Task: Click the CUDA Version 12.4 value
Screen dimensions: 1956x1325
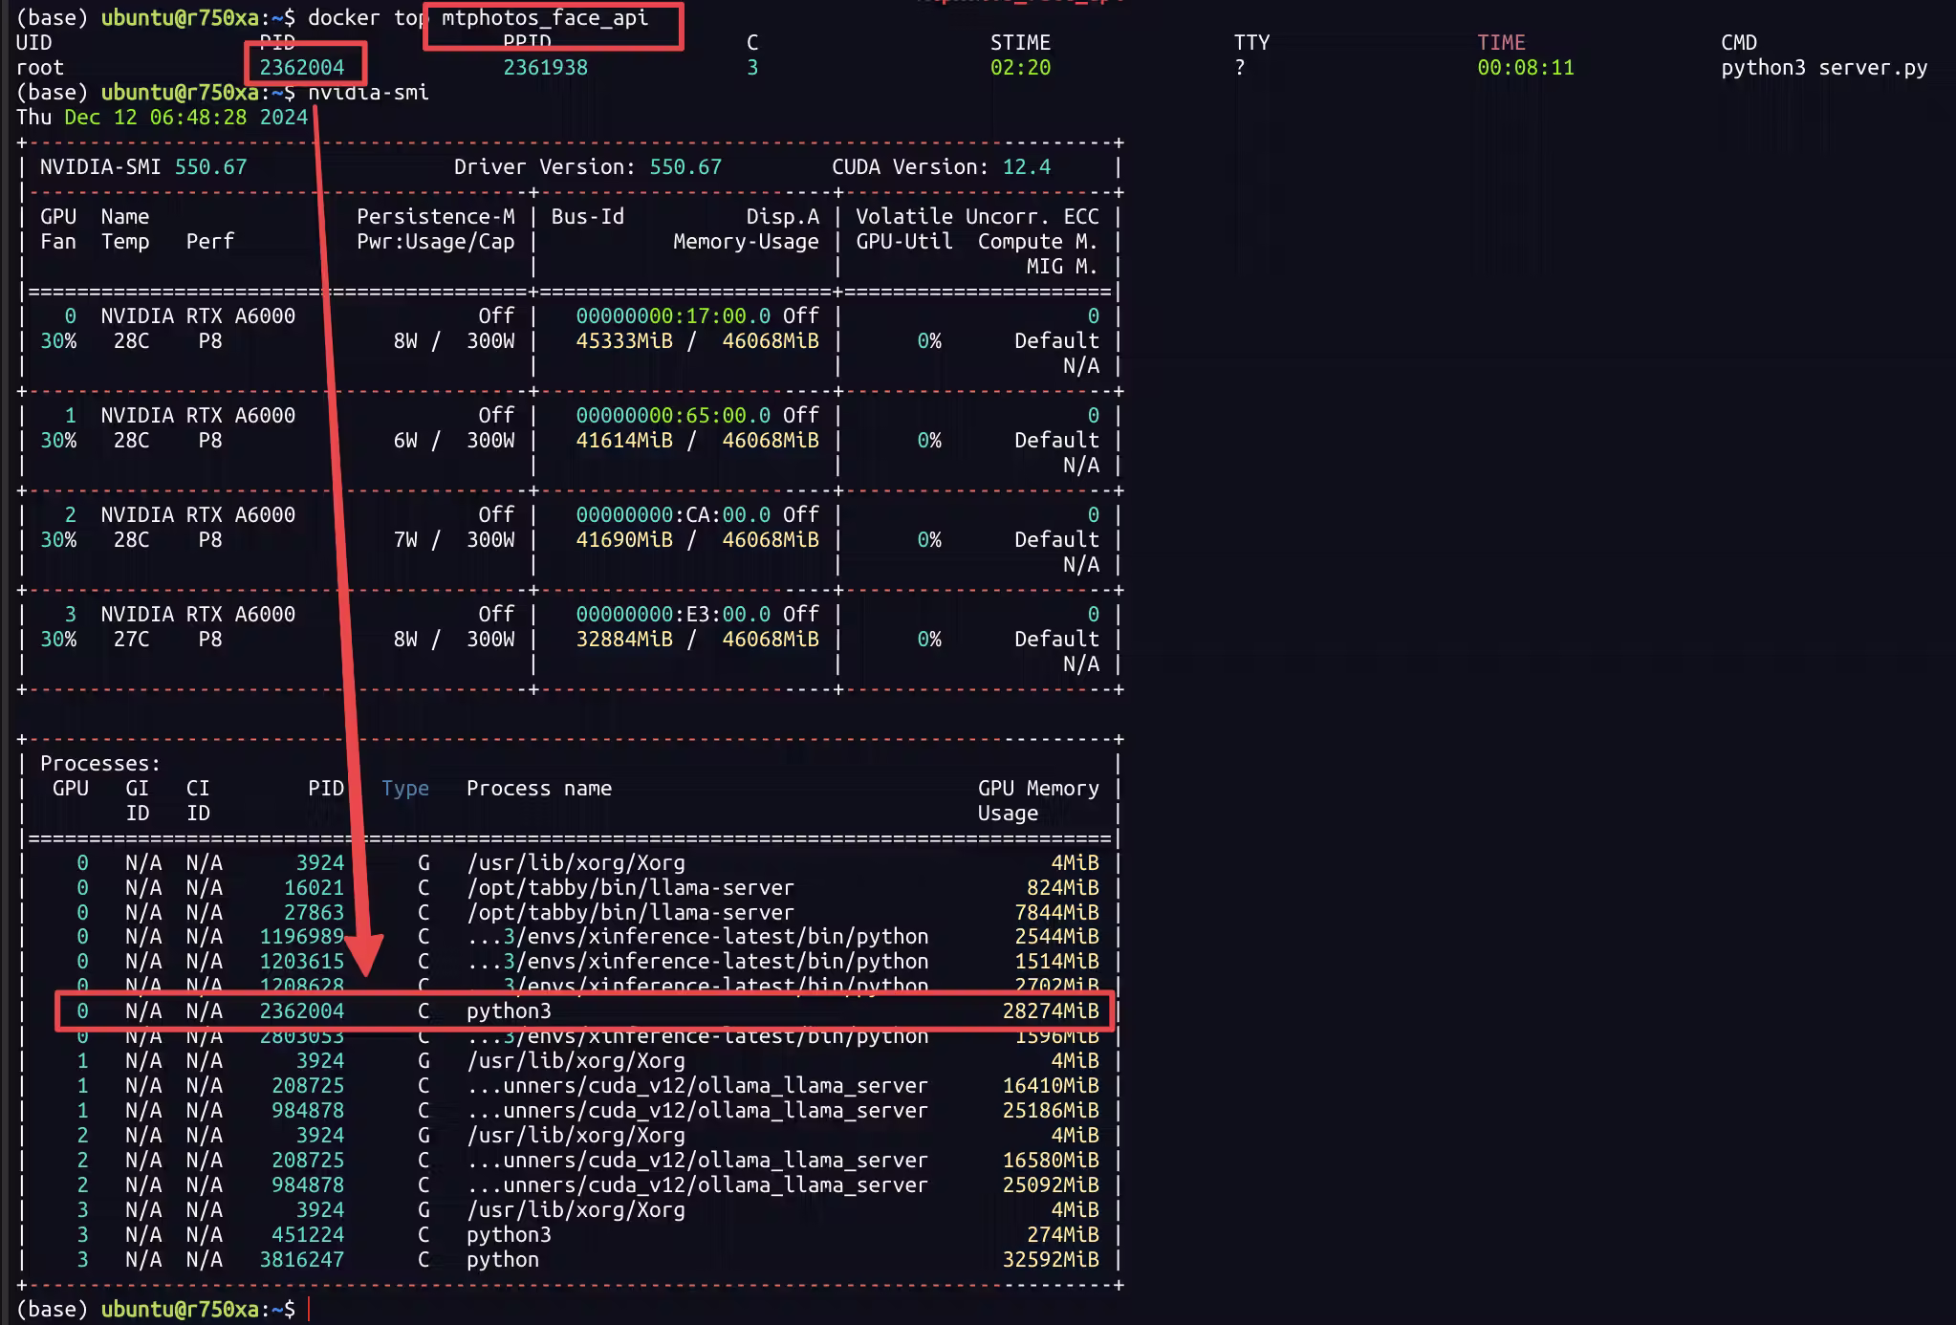Action: (x=1026, y=166)
